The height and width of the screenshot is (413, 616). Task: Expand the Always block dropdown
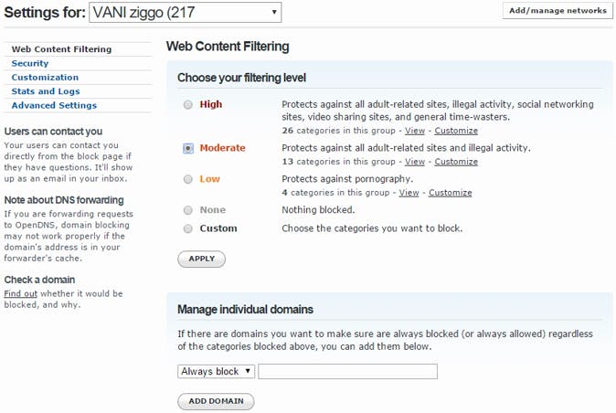pos(217,371)
